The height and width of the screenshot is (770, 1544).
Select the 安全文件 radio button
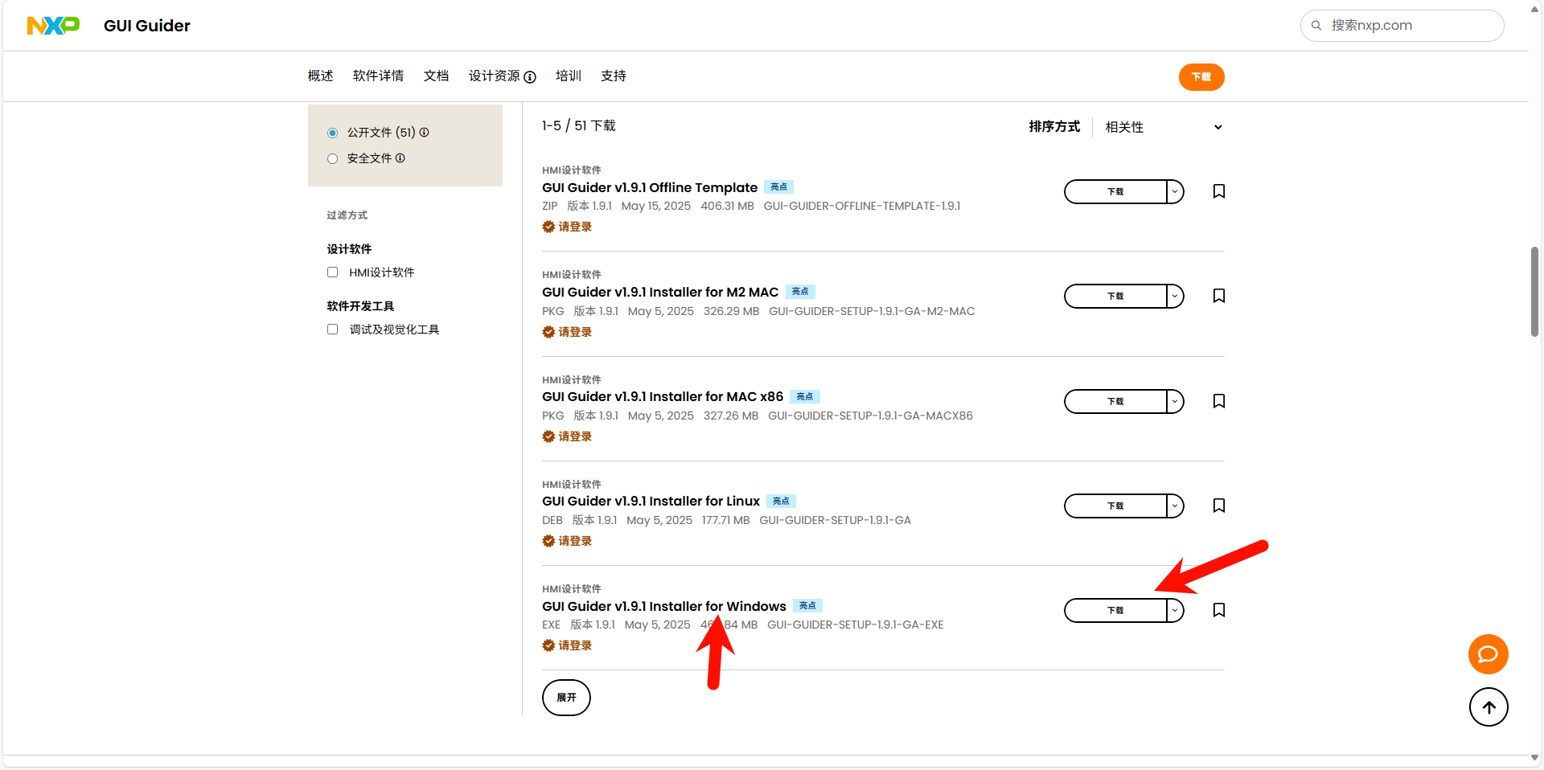[332, 159]
